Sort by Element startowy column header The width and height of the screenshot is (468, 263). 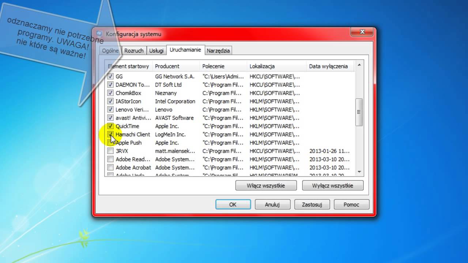click(129, 66)
